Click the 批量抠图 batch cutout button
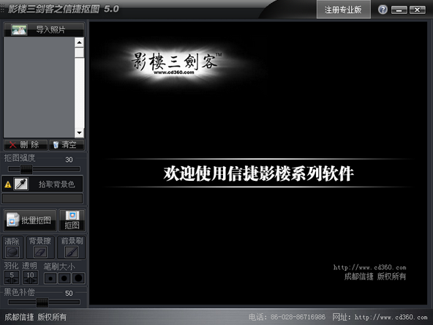This screenshot has height=325, width=433. [x=30, y=220]
